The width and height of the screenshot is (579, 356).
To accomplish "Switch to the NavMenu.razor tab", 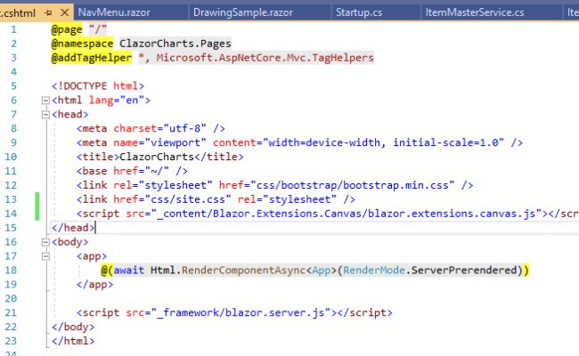I will click(x=114, y=12).
